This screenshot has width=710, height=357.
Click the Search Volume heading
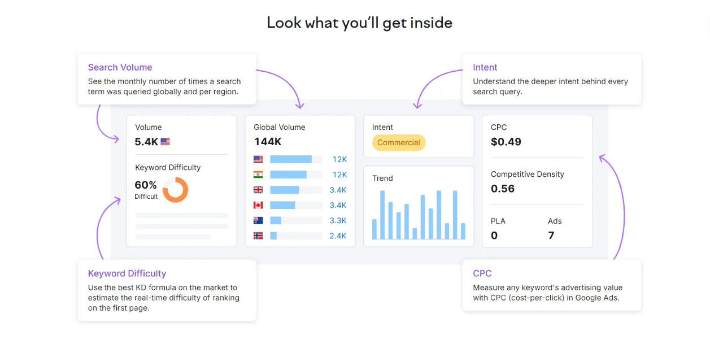click(x=120, y=67)
